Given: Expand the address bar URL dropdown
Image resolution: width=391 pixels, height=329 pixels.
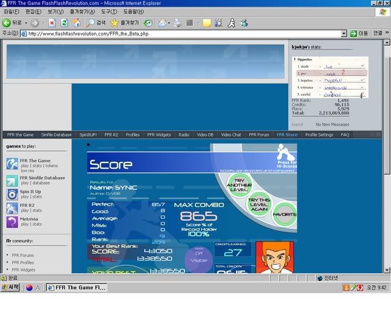Looking at the screenshot, I should tap(344, 34).
